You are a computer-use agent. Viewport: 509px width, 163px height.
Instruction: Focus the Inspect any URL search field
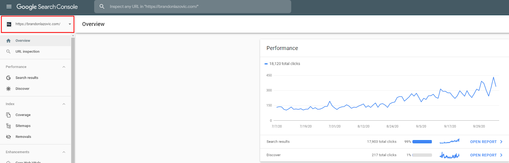pos(192,6)
